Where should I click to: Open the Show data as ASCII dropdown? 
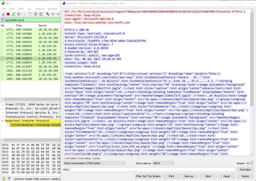(x=163, y=163)
